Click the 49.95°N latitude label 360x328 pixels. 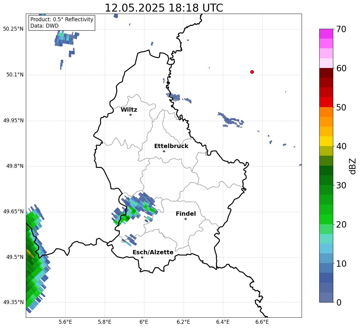point(13,120)
